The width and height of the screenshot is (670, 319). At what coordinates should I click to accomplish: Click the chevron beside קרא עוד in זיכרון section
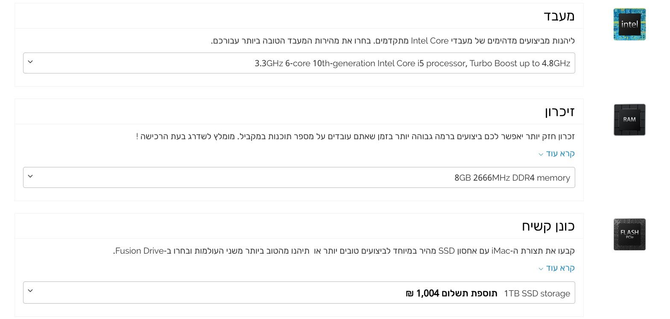click(x=540, y=154)
